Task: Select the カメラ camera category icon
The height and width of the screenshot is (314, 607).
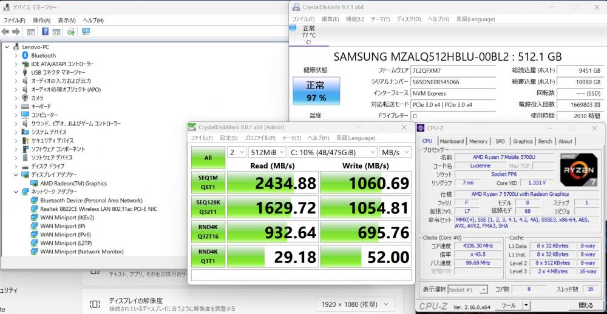Action: tap(25, 98)
